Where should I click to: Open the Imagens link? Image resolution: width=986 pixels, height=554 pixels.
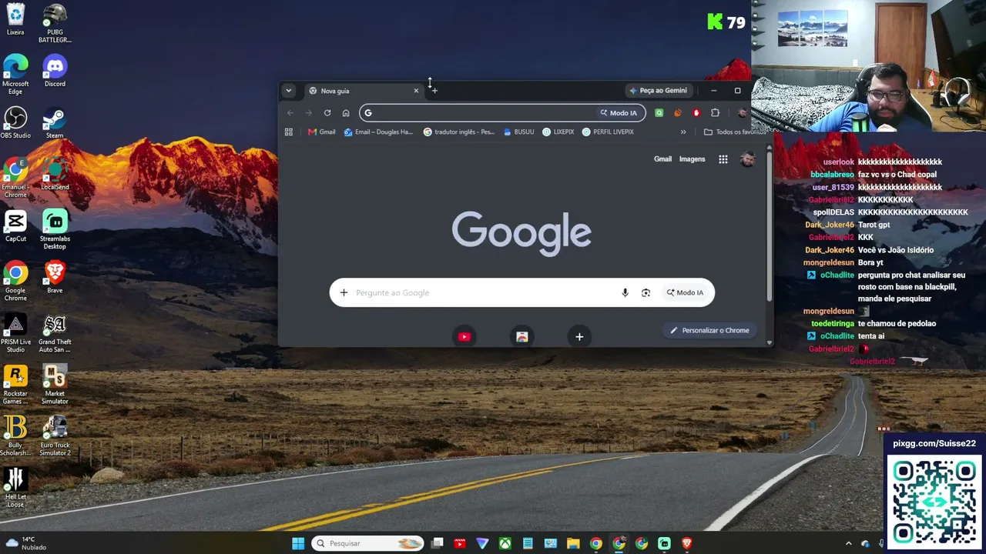[692, 159]
